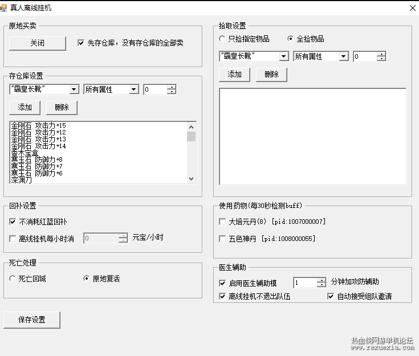This screenshot has width=419, height=356.
Task: Decrease 分钟加攻防辅助 stepper
Action: pyautogui.click(x=321, y=285)
